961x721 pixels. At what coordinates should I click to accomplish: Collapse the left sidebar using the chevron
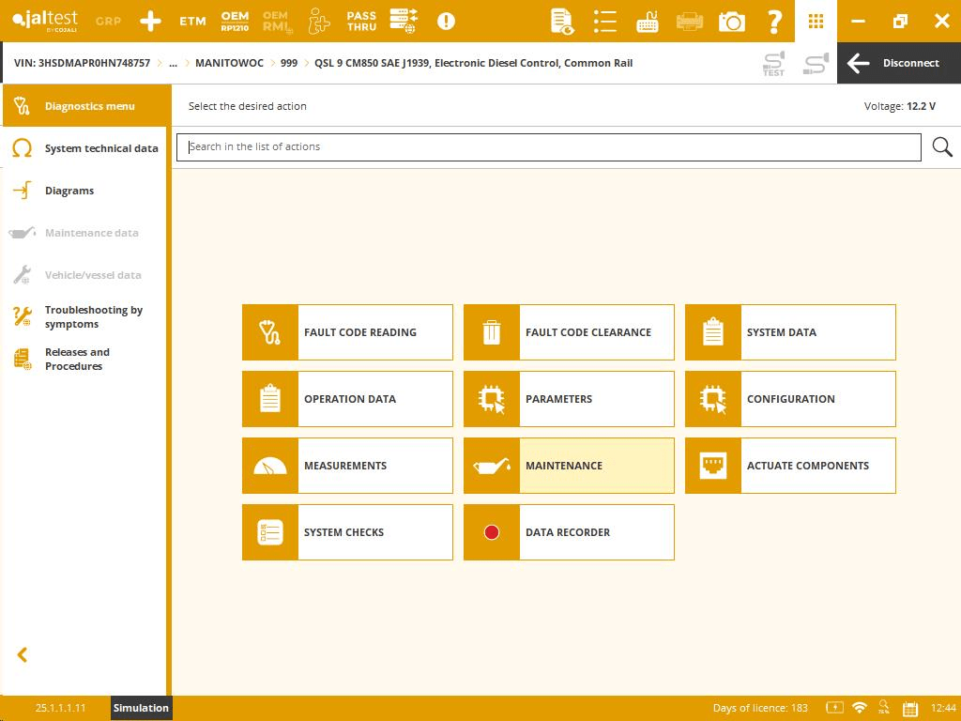coord(23,655)
